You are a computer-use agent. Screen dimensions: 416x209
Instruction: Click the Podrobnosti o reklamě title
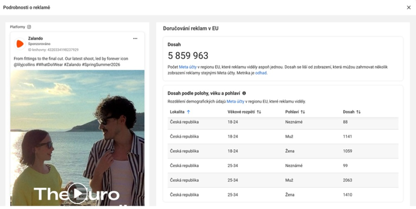[26, 8]
